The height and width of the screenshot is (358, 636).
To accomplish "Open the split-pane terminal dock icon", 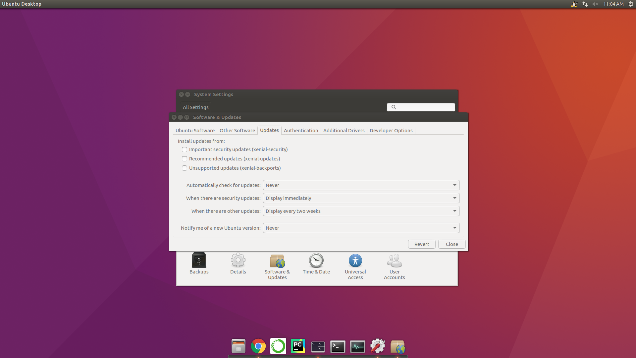I will pos(318,346).
